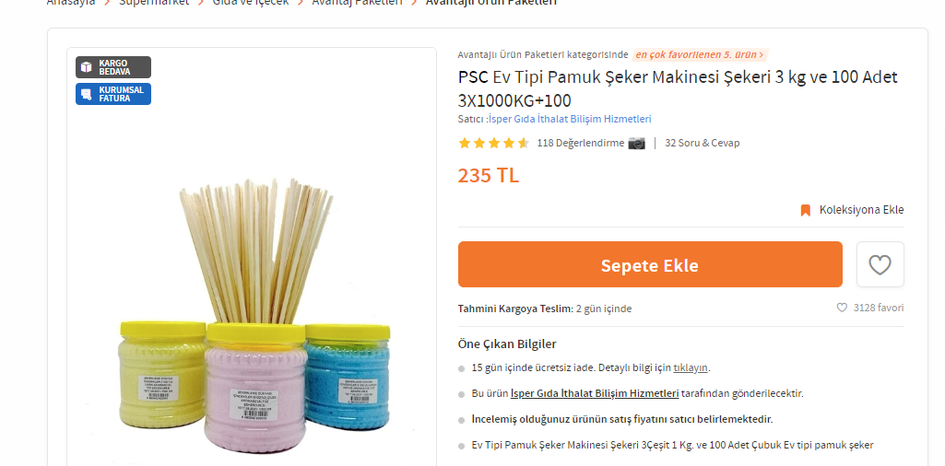Click the heart favorite icon button
Screen dimensions: 945x466
point(880,264)
